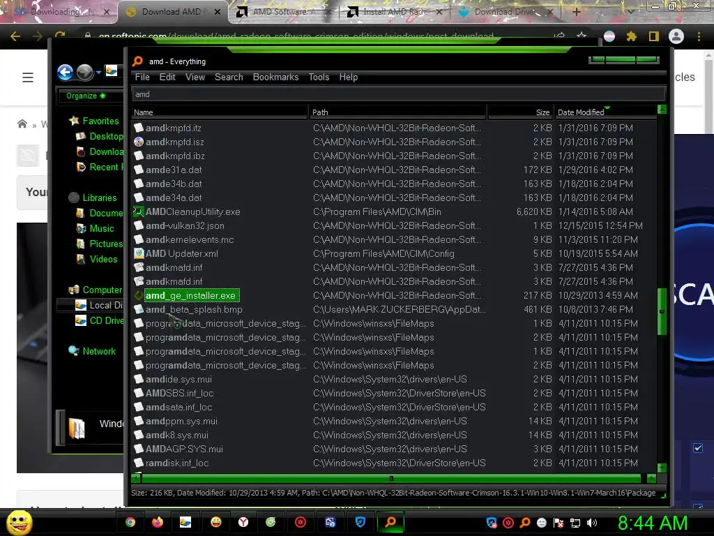The height and width of the screenshot is (536, 714).
Task: Open Chrome from the taskbar
Action: 130,522
